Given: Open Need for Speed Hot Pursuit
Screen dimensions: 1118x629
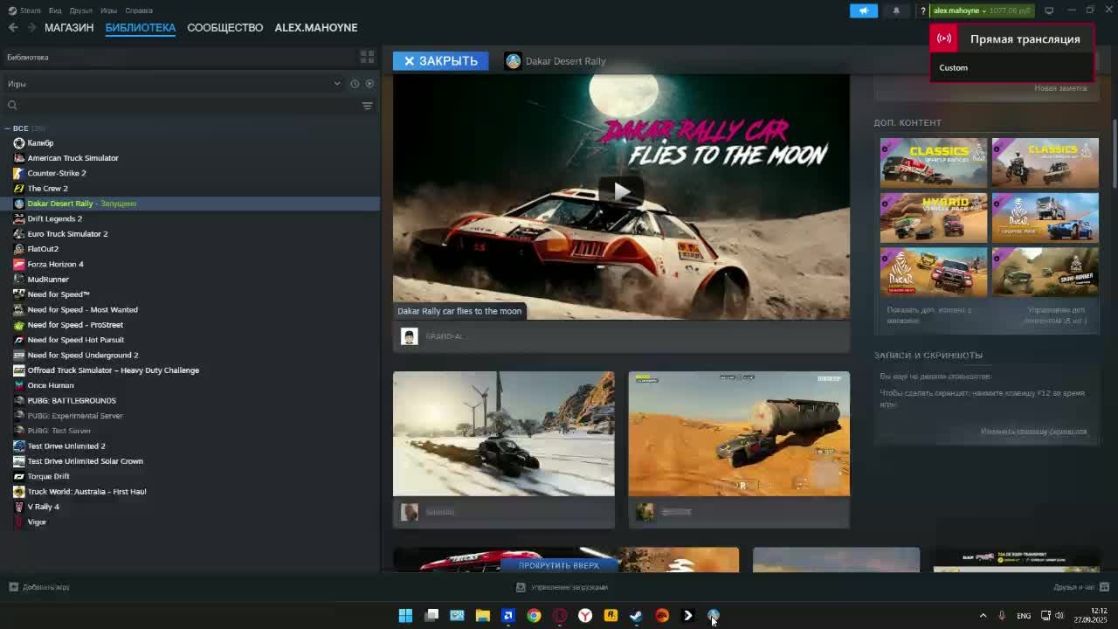Looking at the screenshot, I should pyautogui.click(x=76, y=340).
